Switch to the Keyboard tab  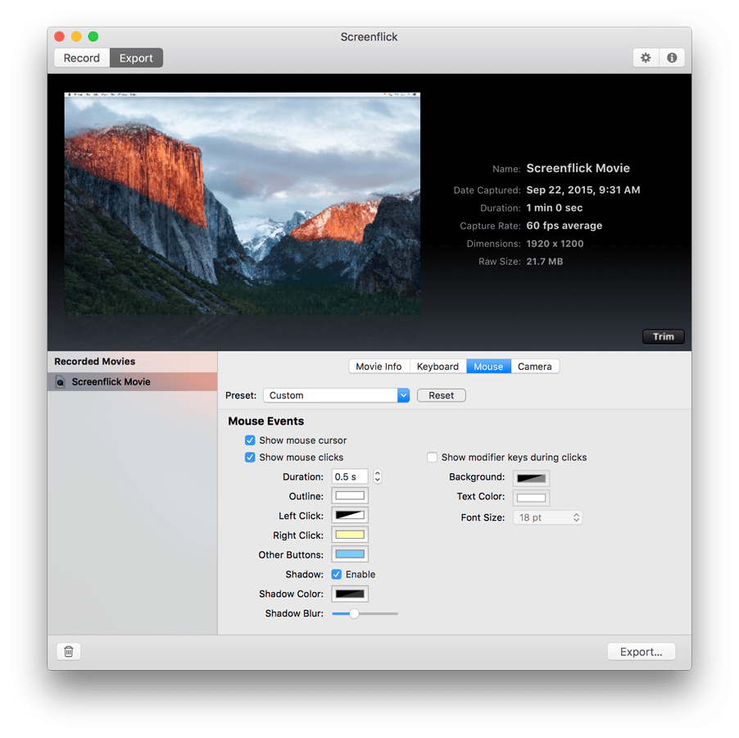coord(438,367)
